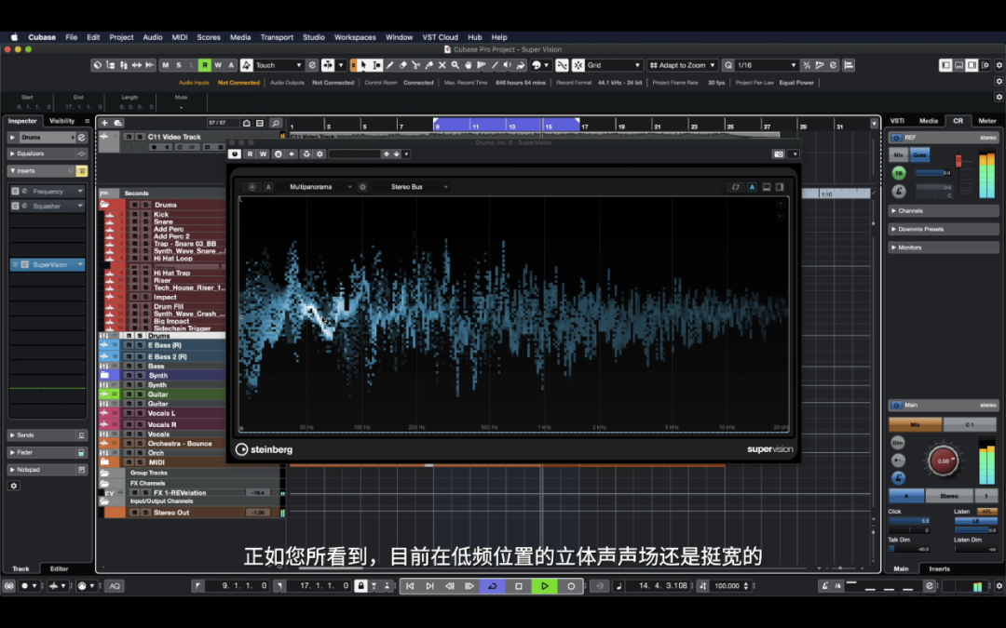This screenshot has height=628, width=1006.
Task: Switch to the Meter tab
Action: [986, 120]
